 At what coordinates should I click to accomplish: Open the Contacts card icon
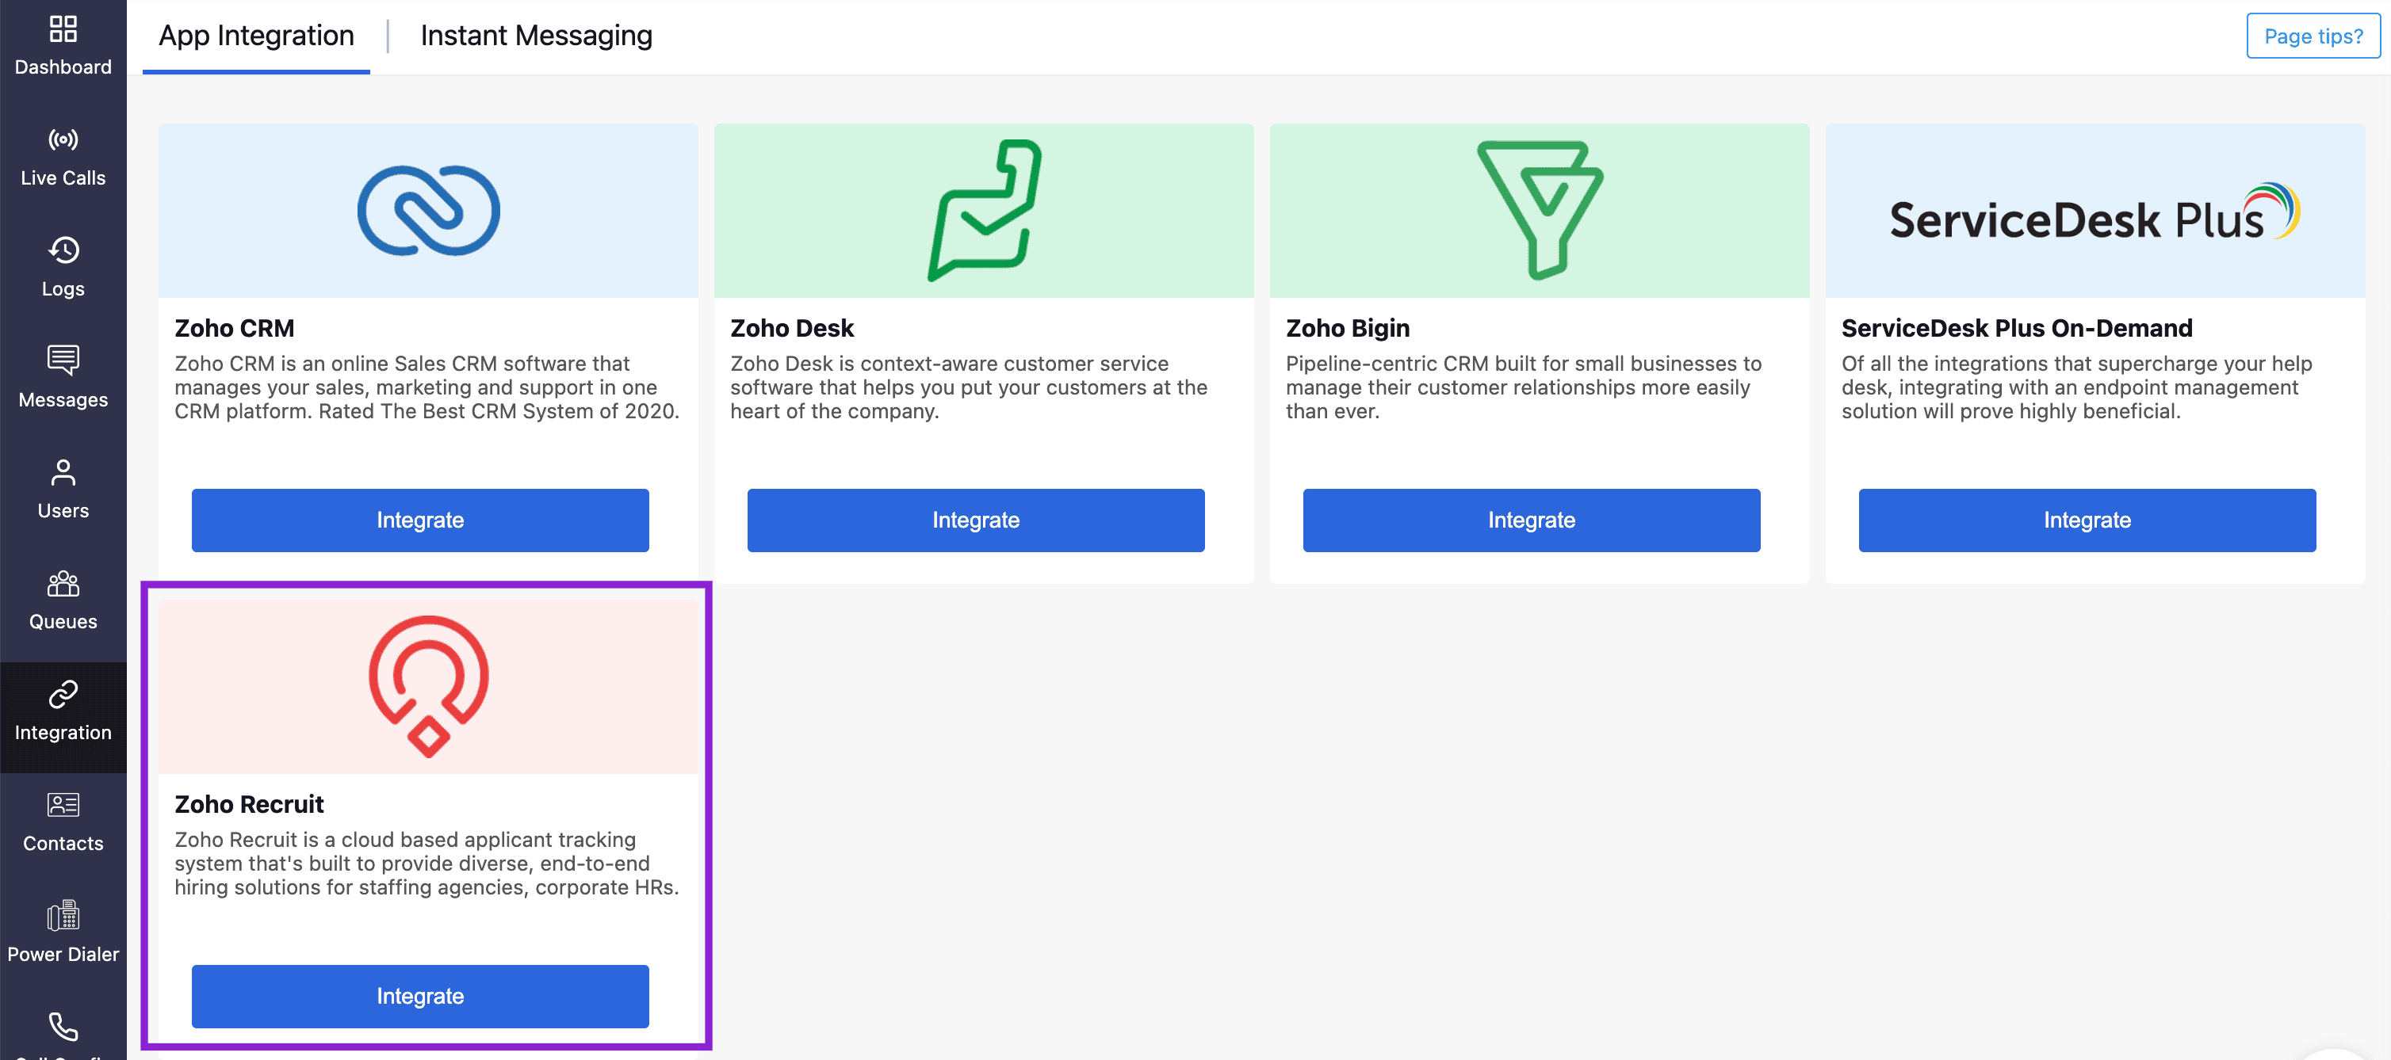pos(63,806)
